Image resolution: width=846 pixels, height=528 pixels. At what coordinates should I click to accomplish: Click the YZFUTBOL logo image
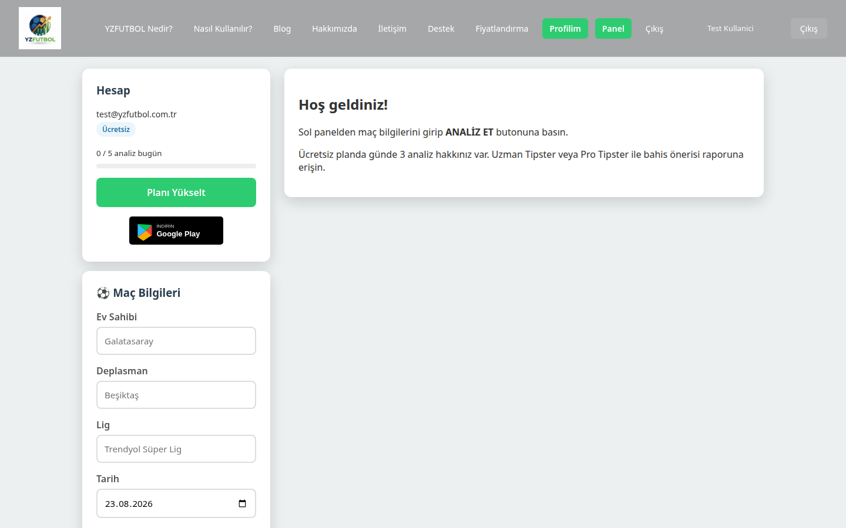pyautogui.click(x=40, y=28)
